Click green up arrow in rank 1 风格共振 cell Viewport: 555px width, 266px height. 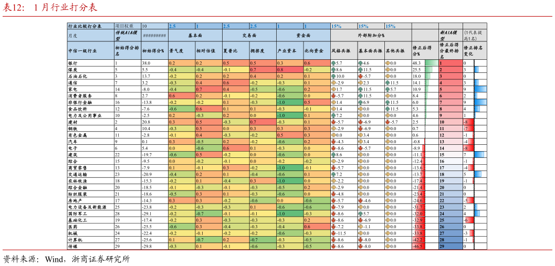[x=333, y=63]
